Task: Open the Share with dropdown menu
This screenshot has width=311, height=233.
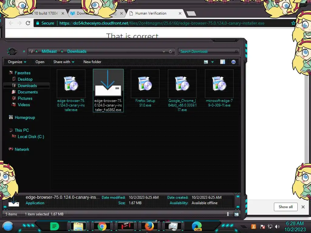Action: [64, 62]
